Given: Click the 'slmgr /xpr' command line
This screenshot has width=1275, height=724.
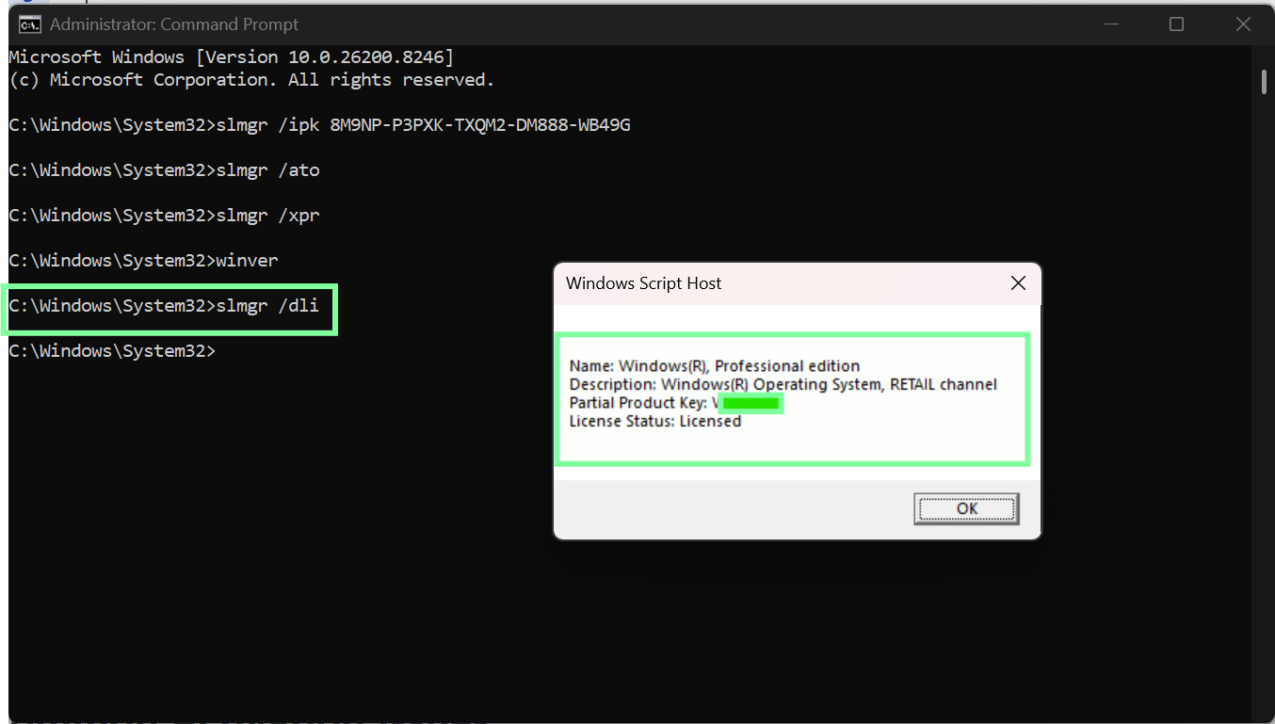Looking at the screenshot, I should [x=164, y=216].
